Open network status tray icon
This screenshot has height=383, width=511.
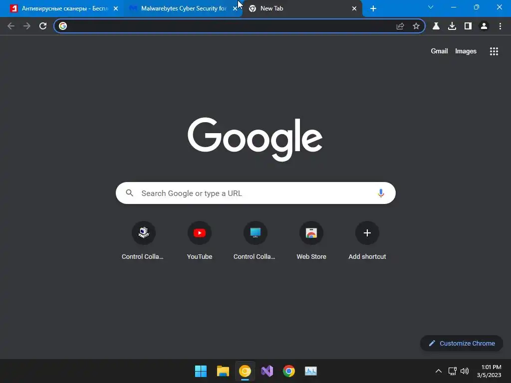coord(452,371)
